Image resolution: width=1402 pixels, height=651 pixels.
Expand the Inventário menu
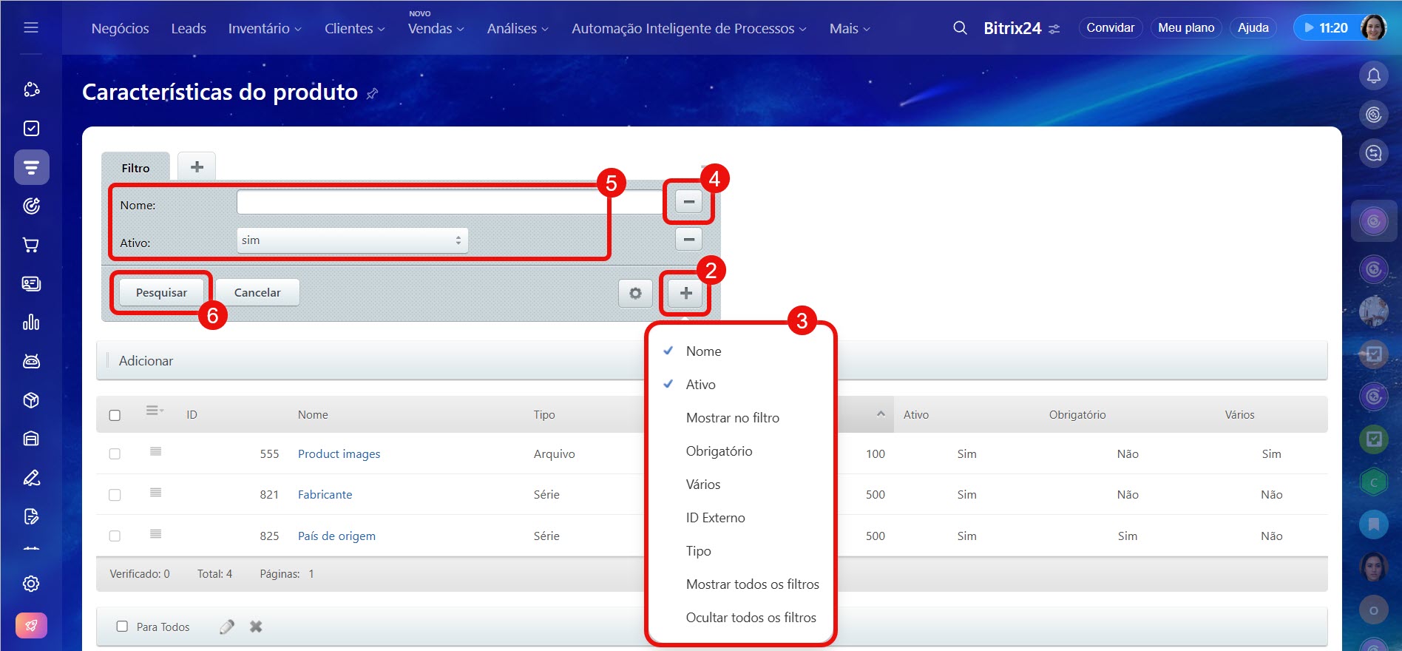[x=264, y=28]
